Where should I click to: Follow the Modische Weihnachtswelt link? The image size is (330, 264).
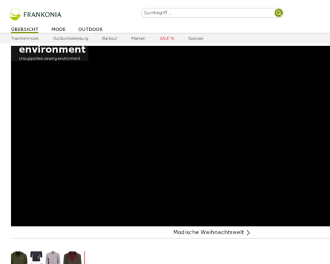[209, 232]
